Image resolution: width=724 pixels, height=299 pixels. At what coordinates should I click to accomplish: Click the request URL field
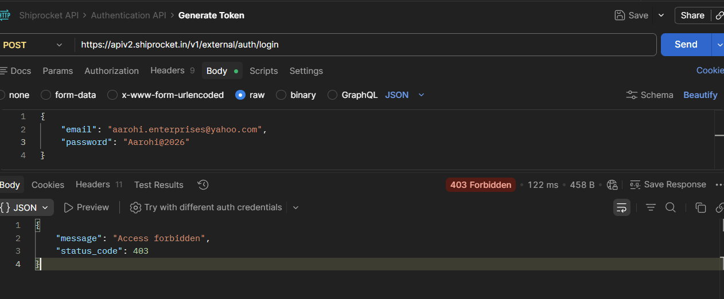point(365,45)
